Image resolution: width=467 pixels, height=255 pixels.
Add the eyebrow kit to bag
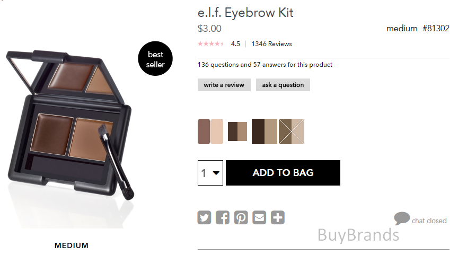[283, 173]
